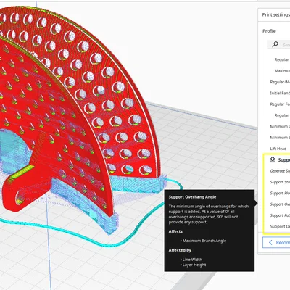Select the Maximum fan speed setting row

click(x=282, y=71)
